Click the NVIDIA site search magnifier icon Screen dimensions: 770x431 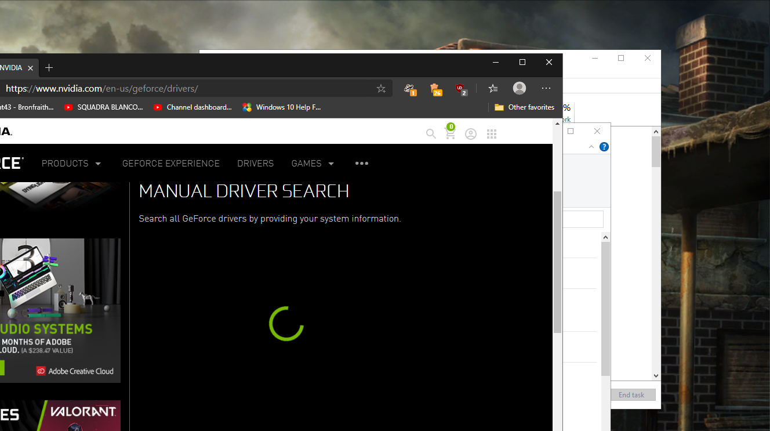[431, 134]
